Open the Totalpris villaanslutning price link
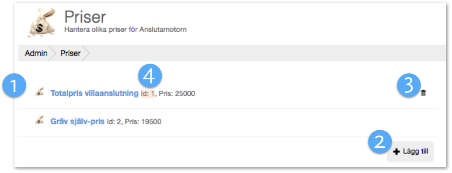Image resolution: width=452 pixels, height=173 pixels. 94,93
